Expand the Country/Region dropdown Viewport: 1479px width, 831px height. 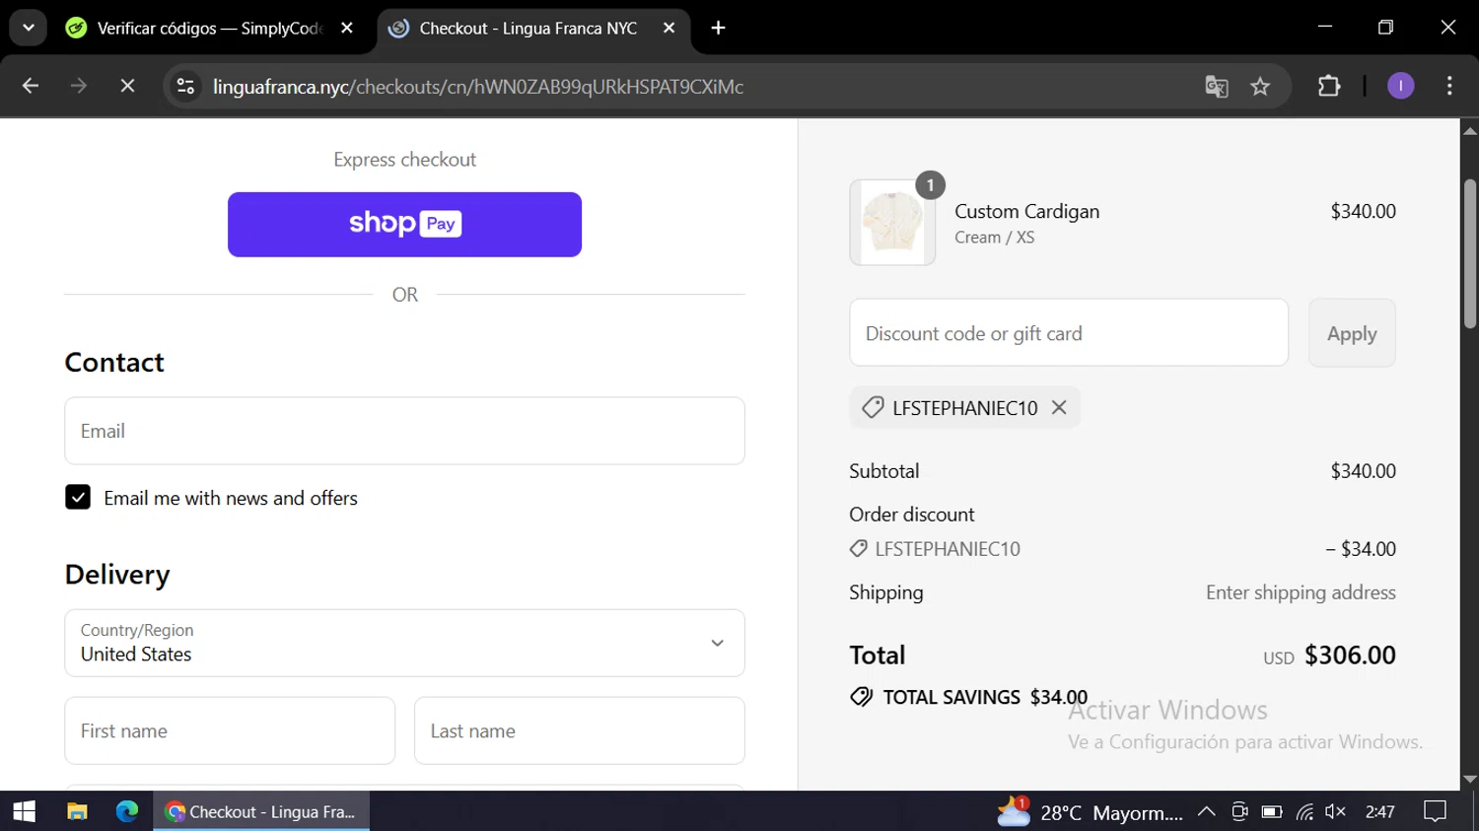click(x=404, y=643)
